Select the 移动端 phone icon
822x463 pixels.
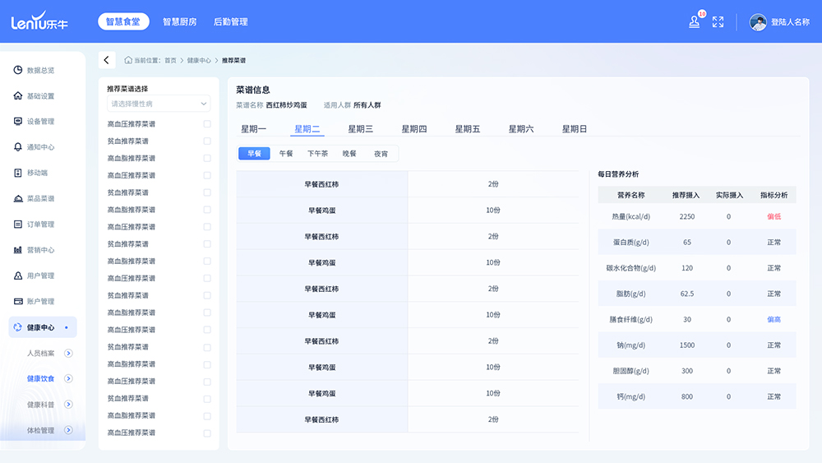click(18, 173)
